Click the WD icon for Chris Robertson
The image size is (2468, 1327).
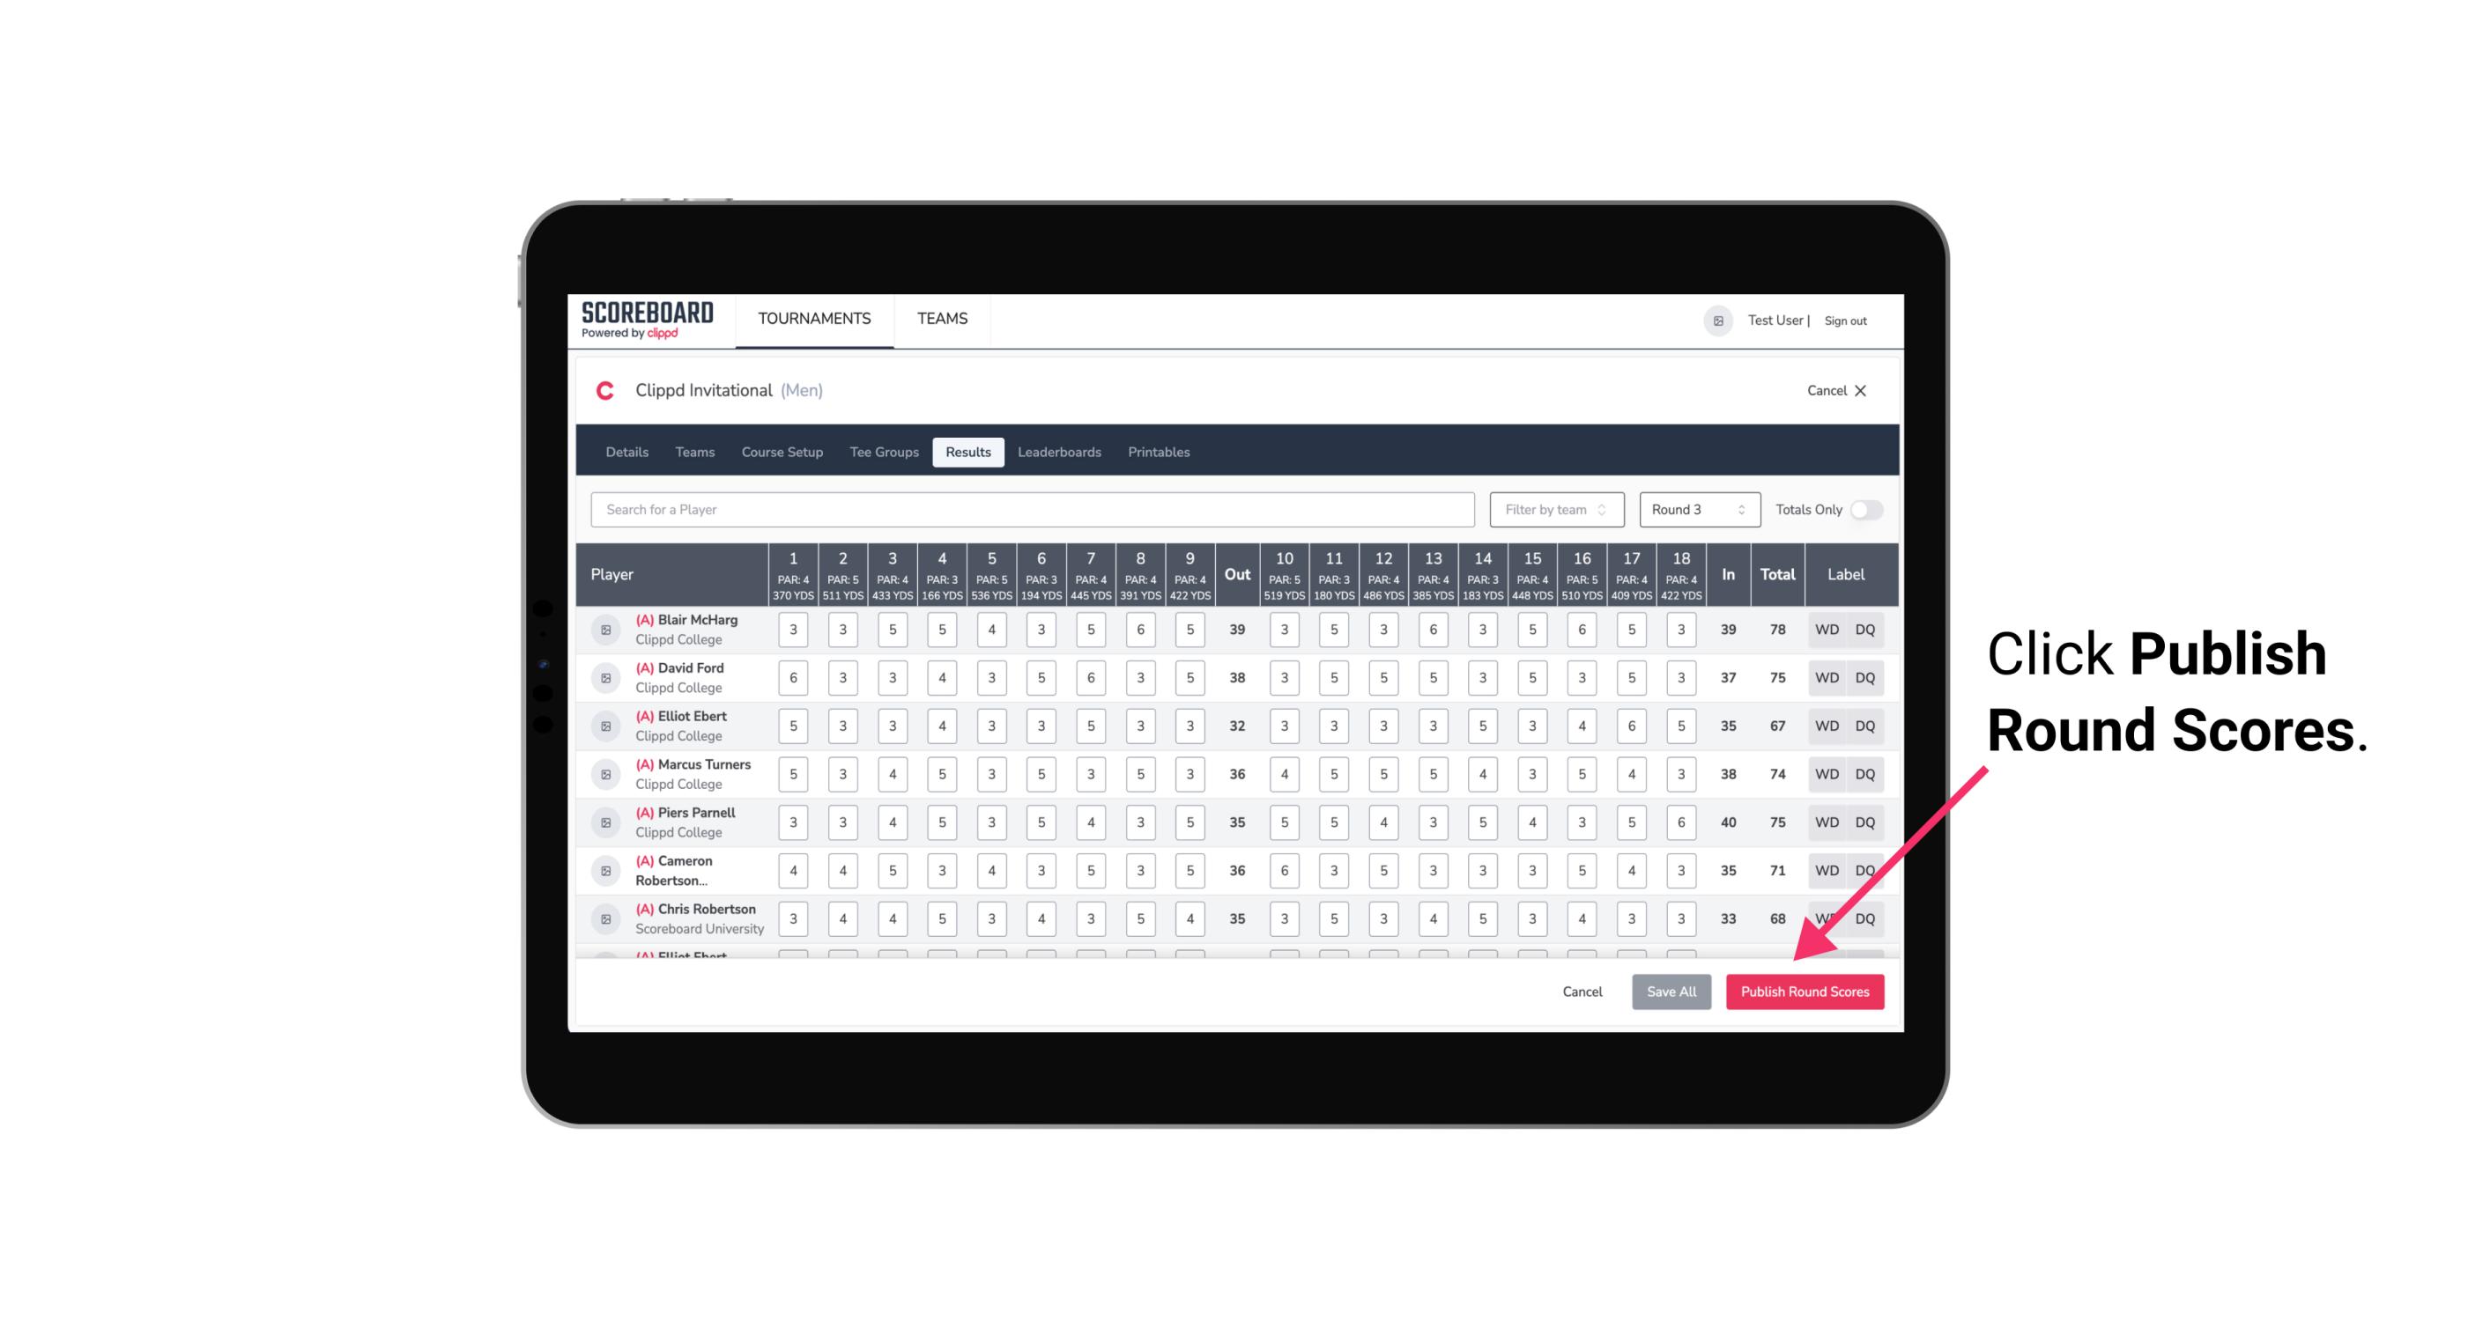(1827, 917)
